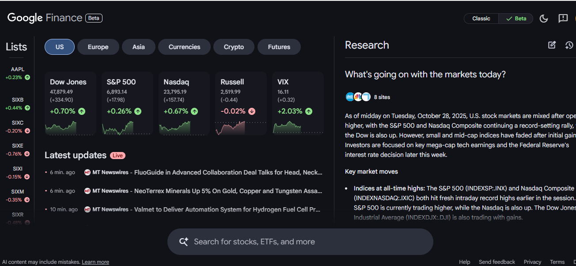Viewport: 576px width, 266px height.
Task: Open the Valmet automation system headline
Action: pyautogui.click(x=227, y=209)
